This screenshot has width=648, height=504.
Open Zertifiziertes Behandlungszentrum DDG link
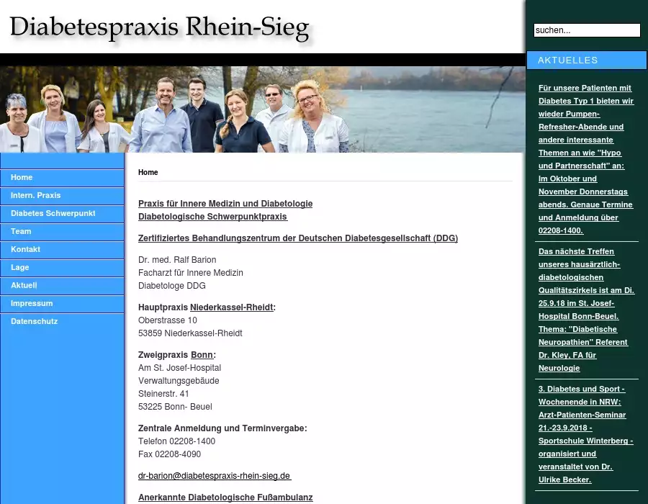coord(297,238)
